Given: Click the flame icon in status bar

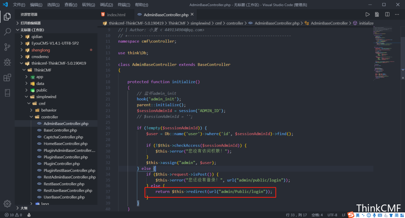Looking at the screenshot, I should pyautogui.click(x=29, y=215).
